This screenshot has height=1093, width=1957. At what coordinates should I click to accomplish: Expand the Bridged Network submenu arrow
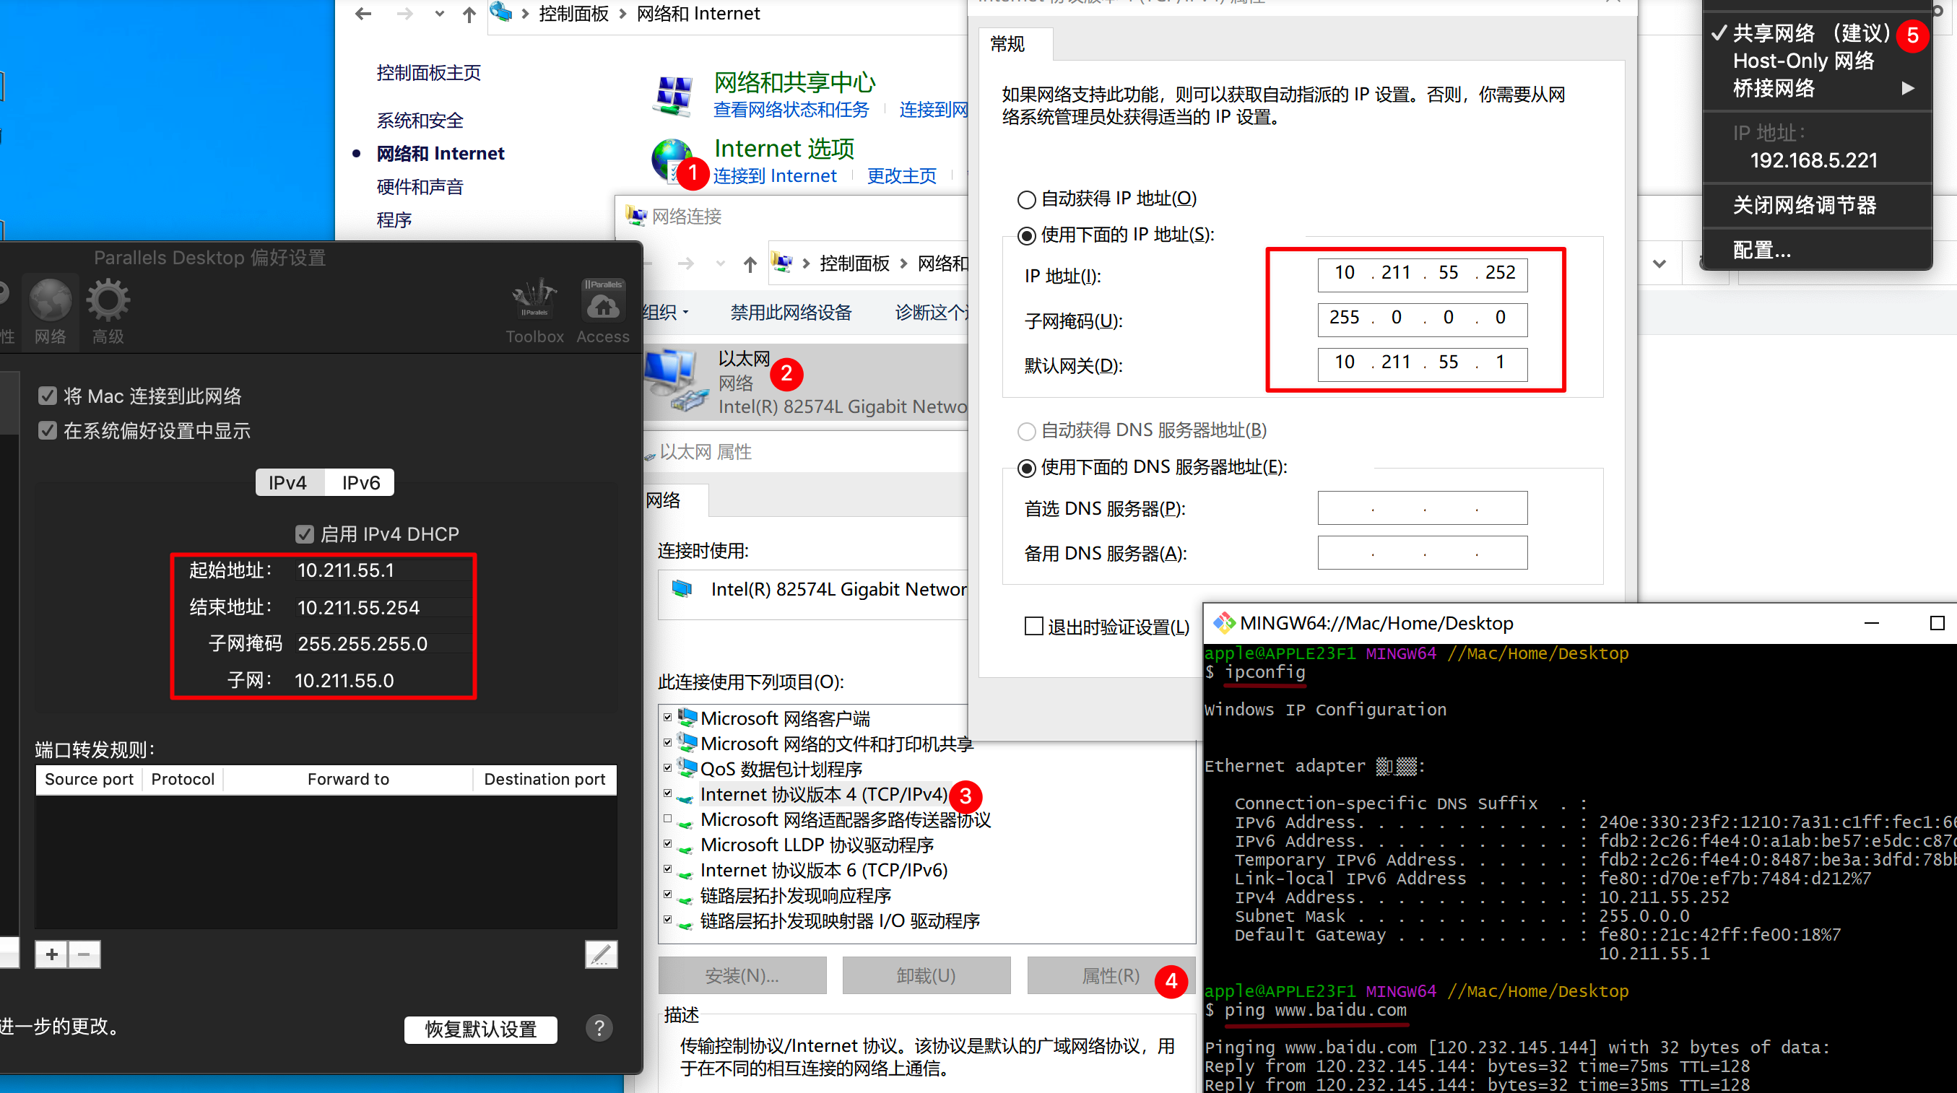point(1908,88)
